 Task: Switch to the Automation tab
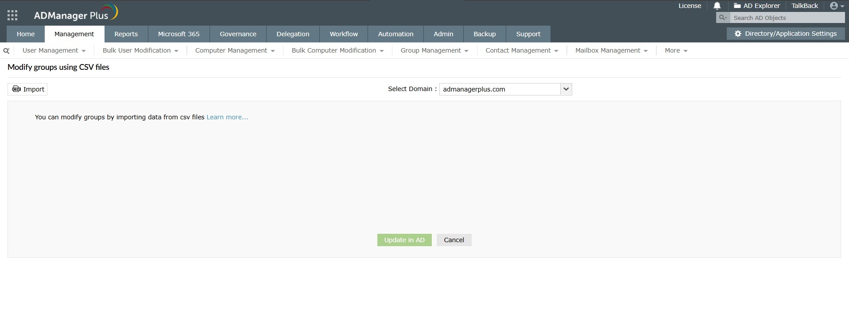click(x=396, y=34)
